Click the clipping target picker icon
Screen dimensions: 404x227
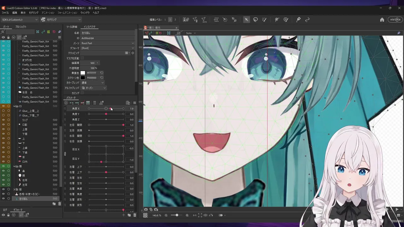tap(133, 53)
